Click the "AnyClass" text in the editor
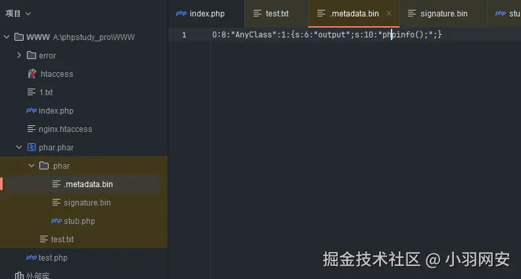The height and width of the screenshot is (279, 521). [x=254, y=35]
